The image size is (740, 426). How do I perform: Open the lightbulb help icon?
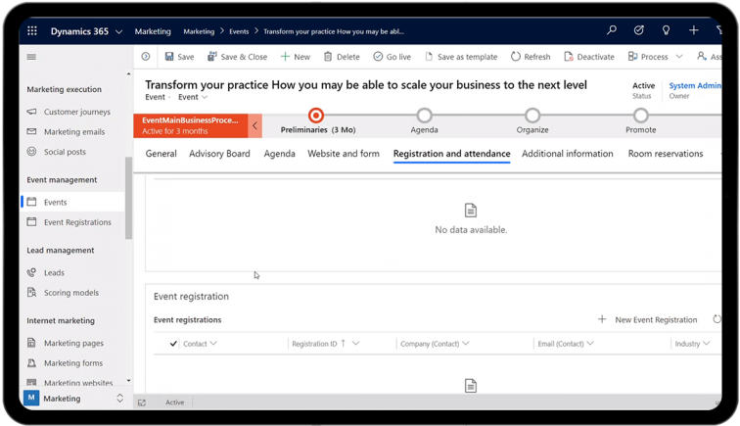(x=667, y=31)
